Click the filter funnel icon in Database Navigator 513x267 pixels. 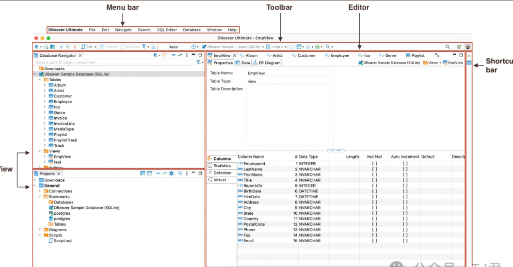pyautogui.click(x=198, y=62)
